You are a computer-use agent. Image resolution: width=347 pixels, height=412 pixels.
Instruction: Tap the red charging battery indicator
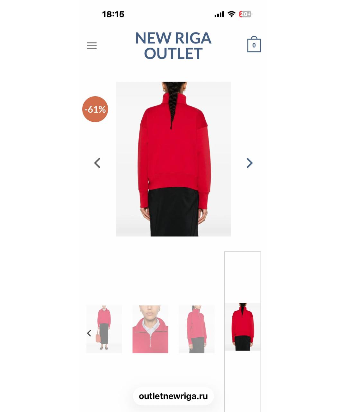[x=245, y=14]
